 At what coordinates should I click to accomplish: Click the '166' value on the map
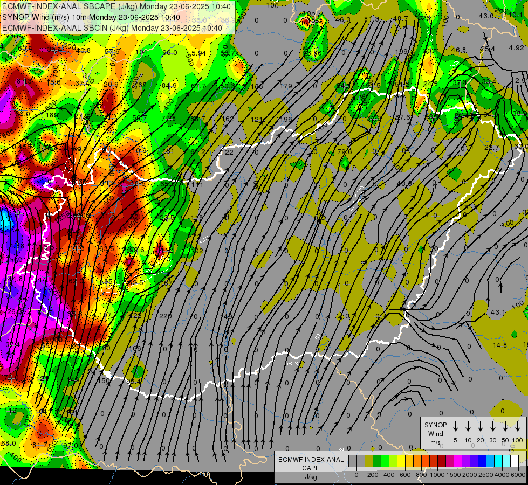tap(135, 348)
